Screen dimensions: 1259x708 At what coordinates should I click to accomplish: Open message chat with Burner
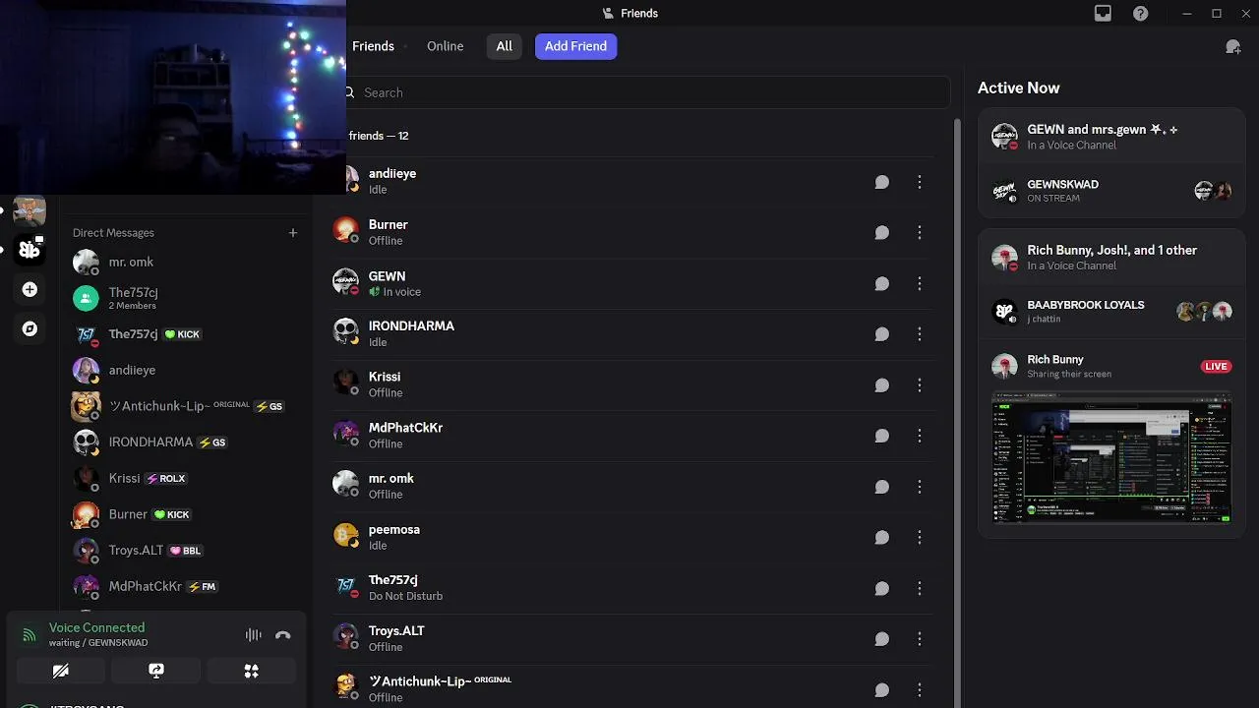[x=881, y=233]
